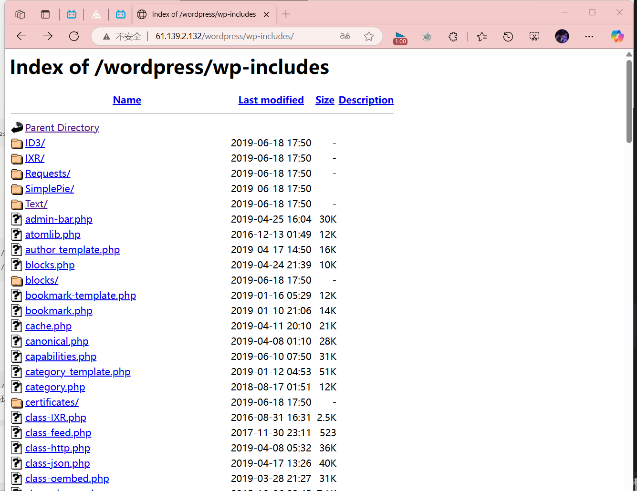
Task: Click the scrollbar up arrow
Action: click(x=629, y=54)
